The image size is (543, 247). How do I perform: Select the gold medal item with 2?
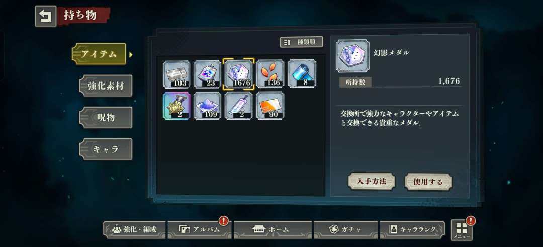coord(176,106)
